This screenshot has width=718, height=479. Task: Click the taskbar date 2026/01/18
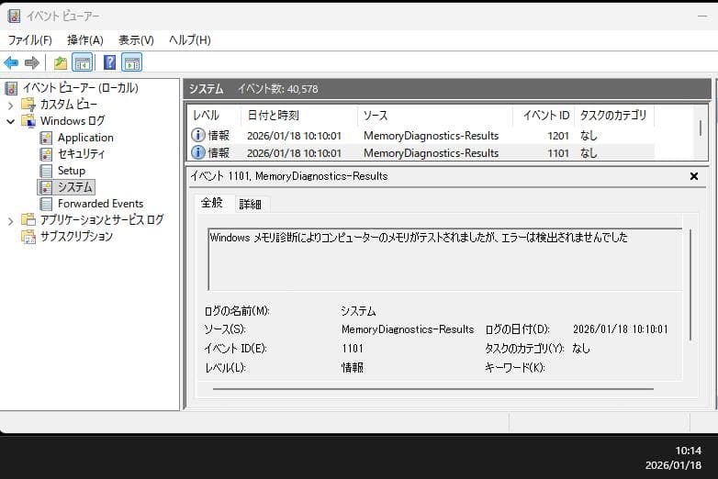click(x=673, y=465)
